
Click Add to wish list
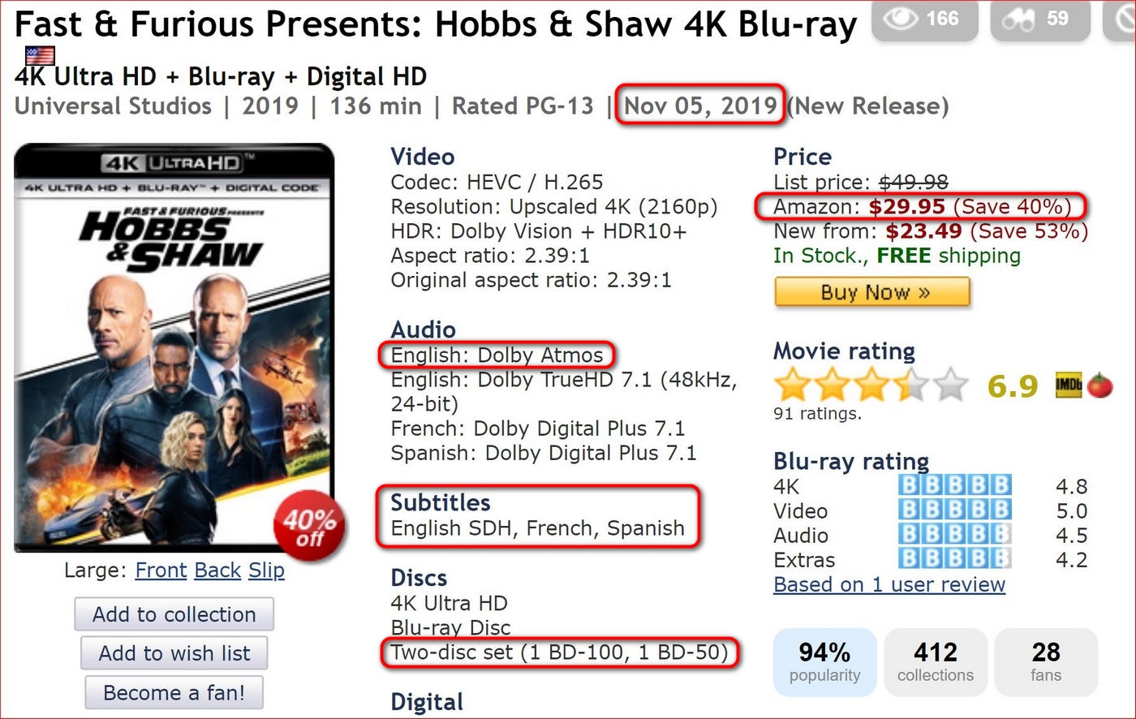pos(174,653)
